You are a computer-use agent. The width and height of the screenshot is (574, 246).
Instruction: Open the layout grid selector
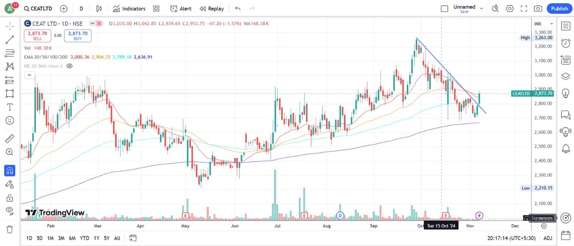[156, 9]
